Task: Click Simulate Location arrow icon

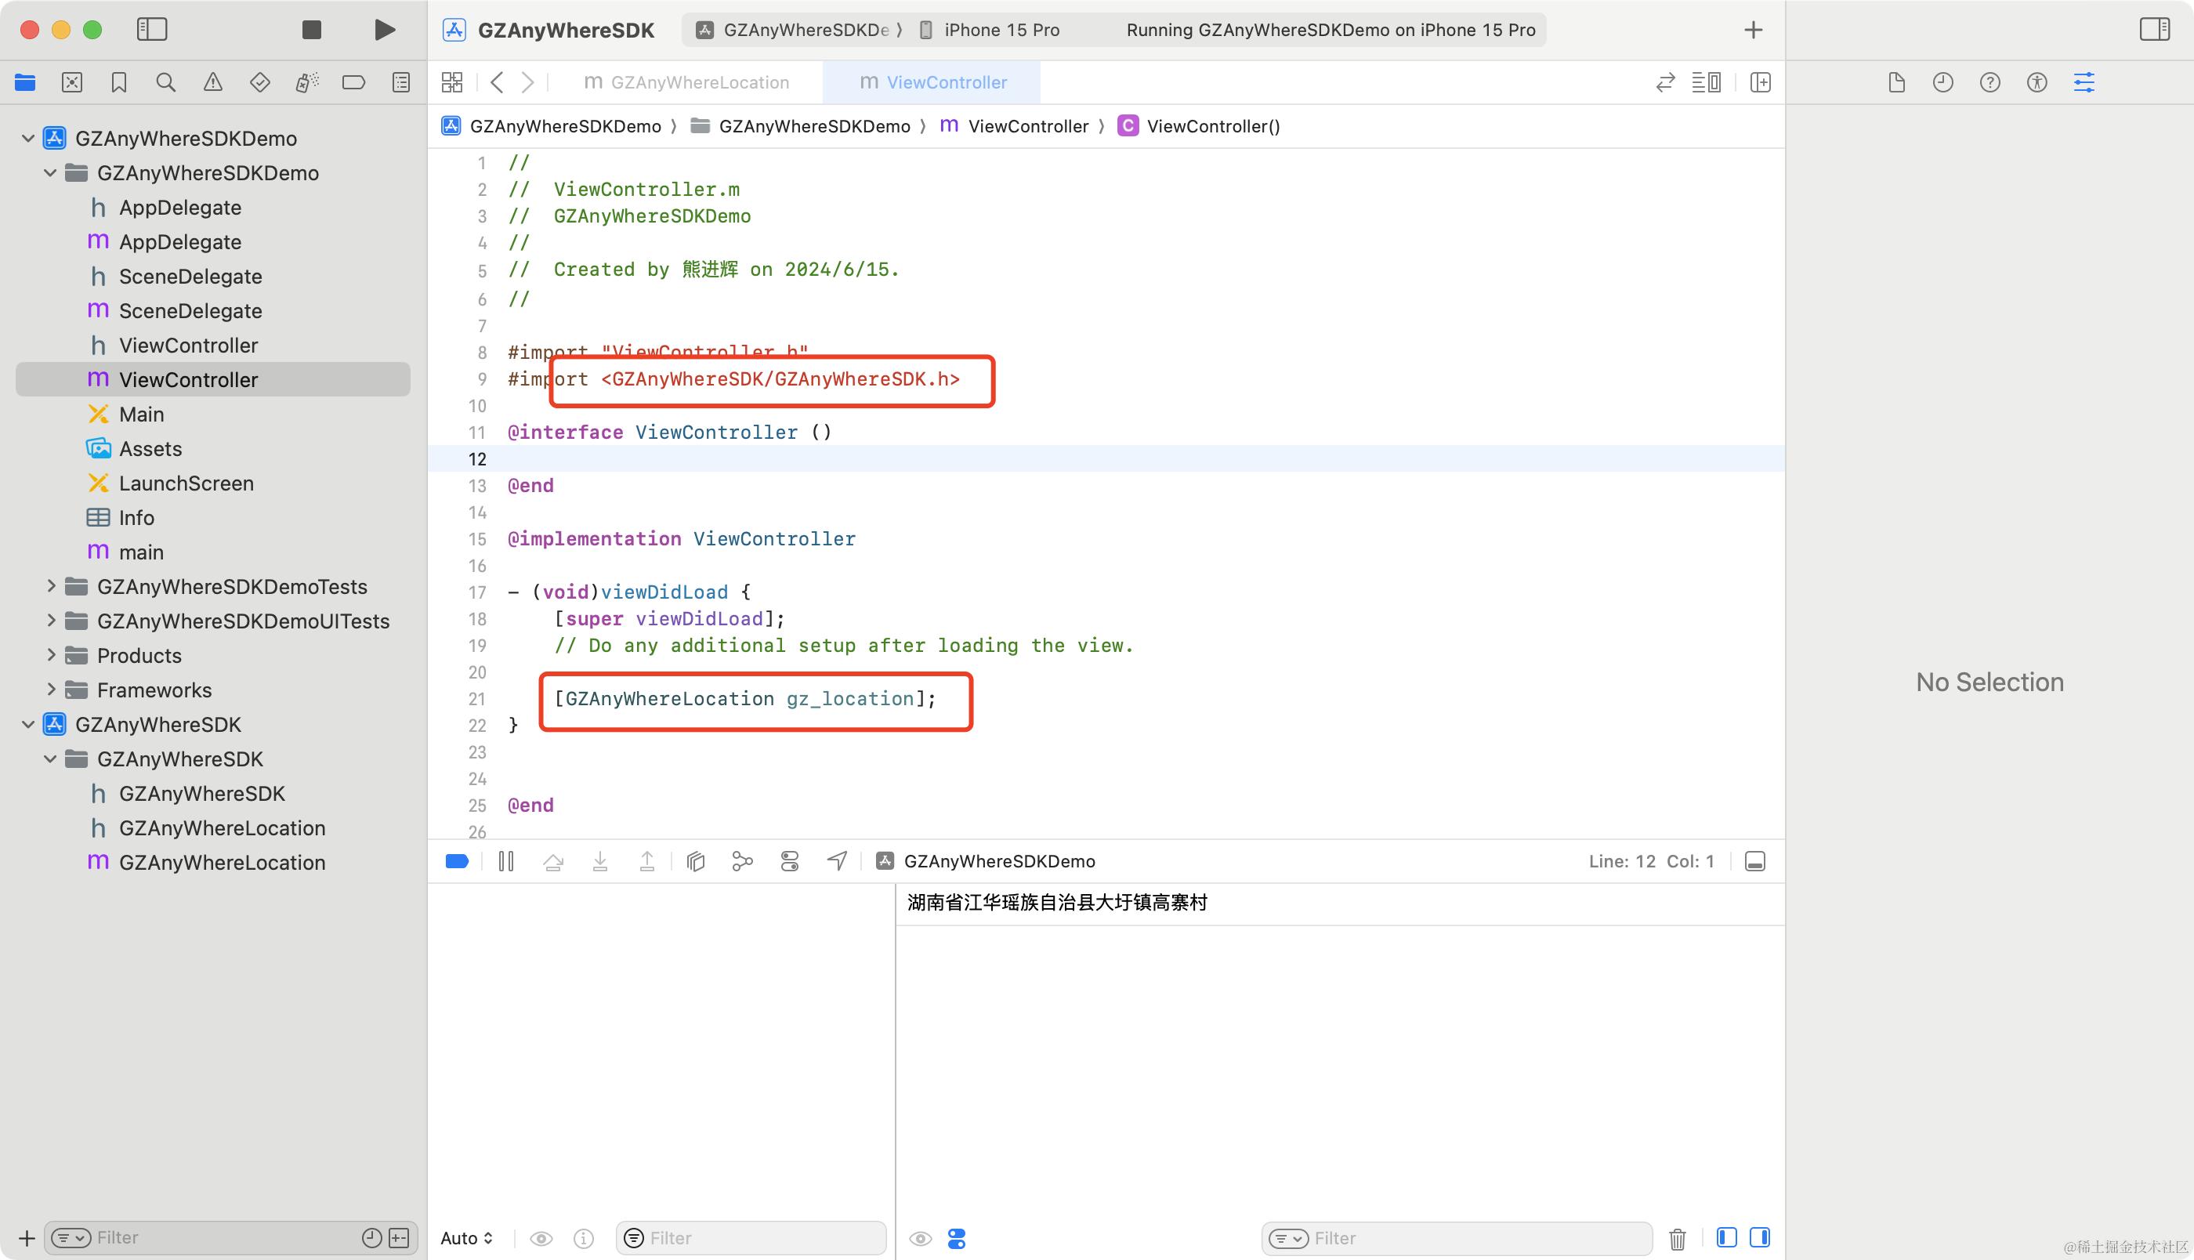Action: point(837,861)
